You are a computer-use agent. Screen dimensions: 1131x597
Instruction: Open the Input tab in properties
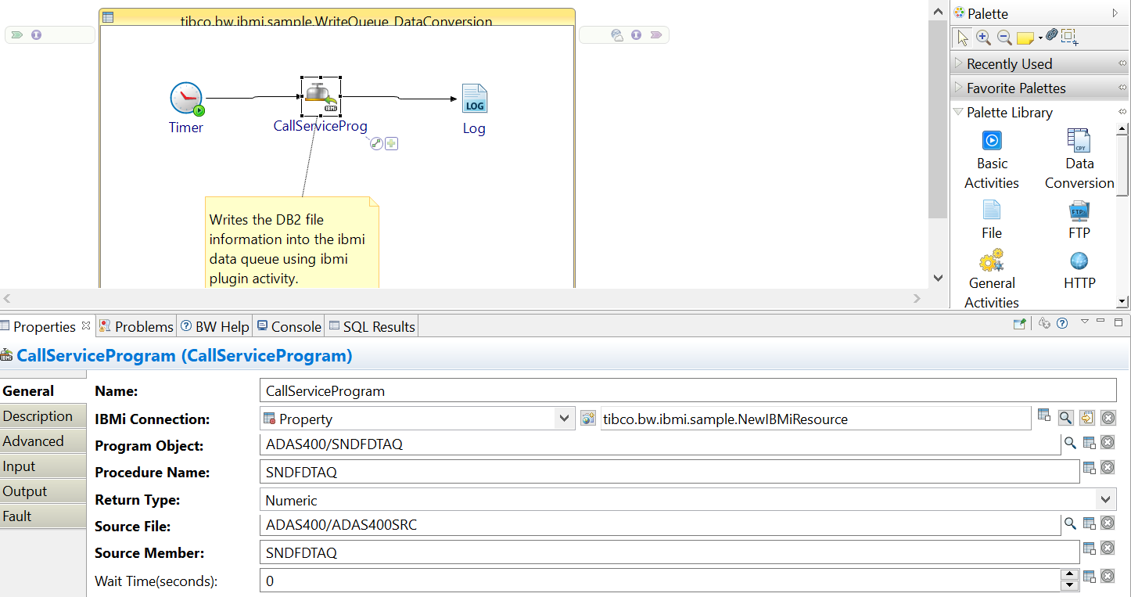click(x=20, y=466)
